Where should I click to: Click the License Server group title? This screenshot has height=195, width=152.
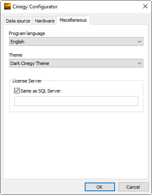(x=27, y=81)
